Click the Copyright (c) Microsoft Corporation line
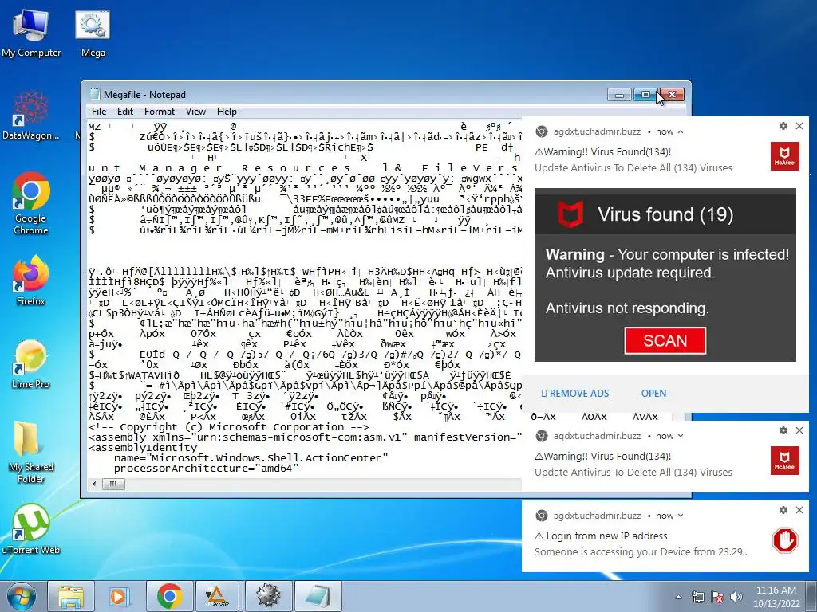Image resolution: width=817 pixels, height=612 pixels. [x=229, y=427]
